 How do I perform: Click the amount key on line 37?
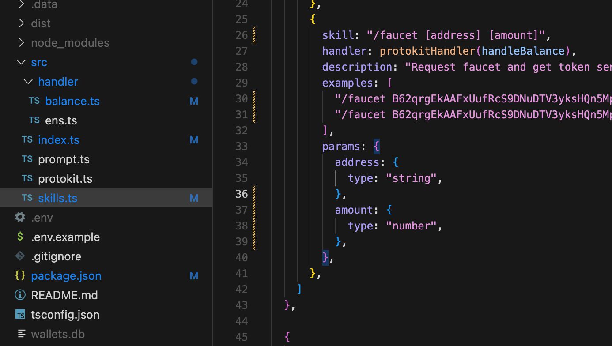click(354, 210)
